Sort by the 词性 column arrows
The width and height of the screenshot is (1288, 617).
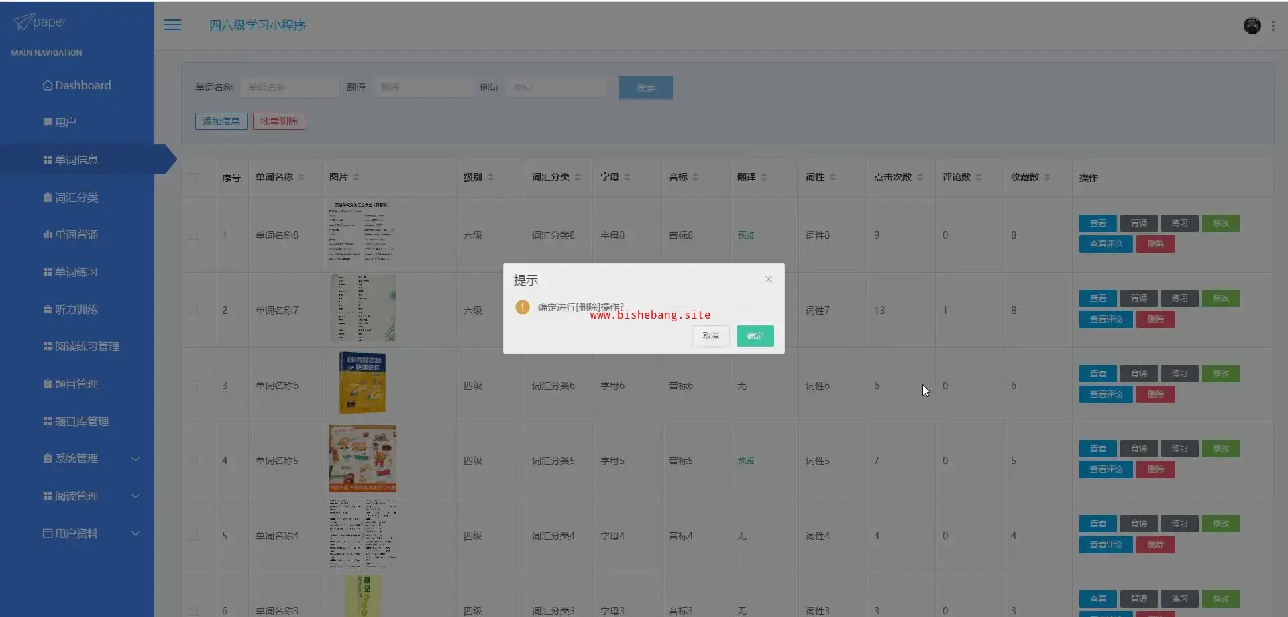[x=833, y=177]
